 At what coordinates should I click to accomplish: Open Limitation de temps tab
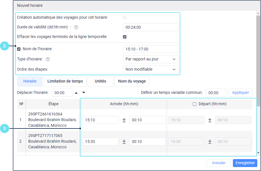(65, 81)
